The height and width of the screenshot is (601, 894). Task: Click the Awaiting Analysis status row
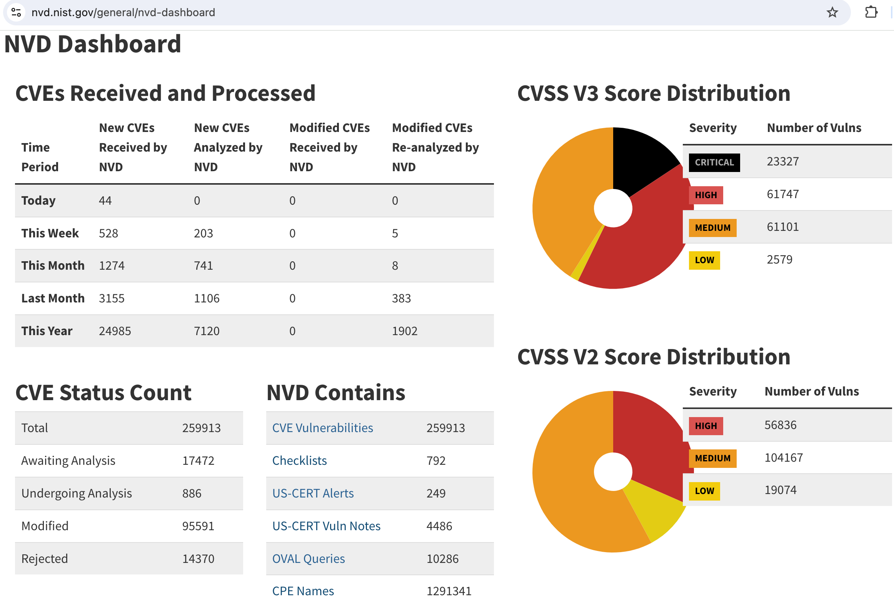pyautogui.click(x=129, y=461)
